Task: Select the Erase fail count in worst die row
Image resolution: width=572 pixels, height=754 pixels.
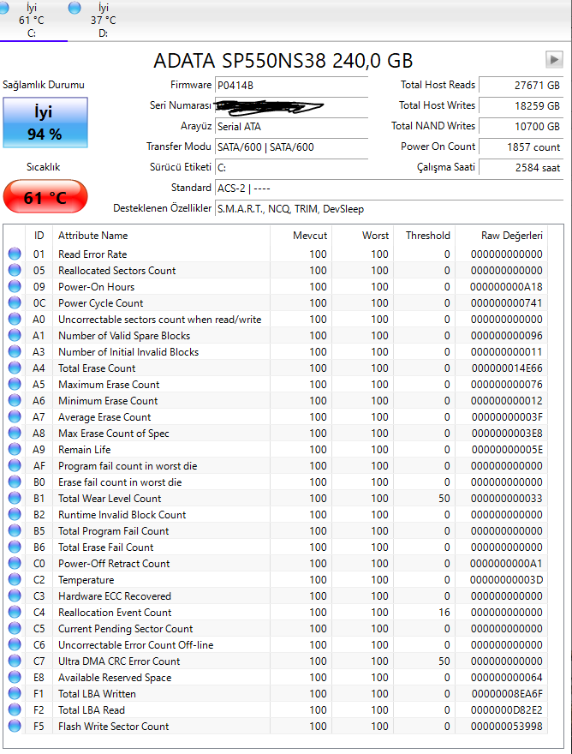Action: pos(277,482)
